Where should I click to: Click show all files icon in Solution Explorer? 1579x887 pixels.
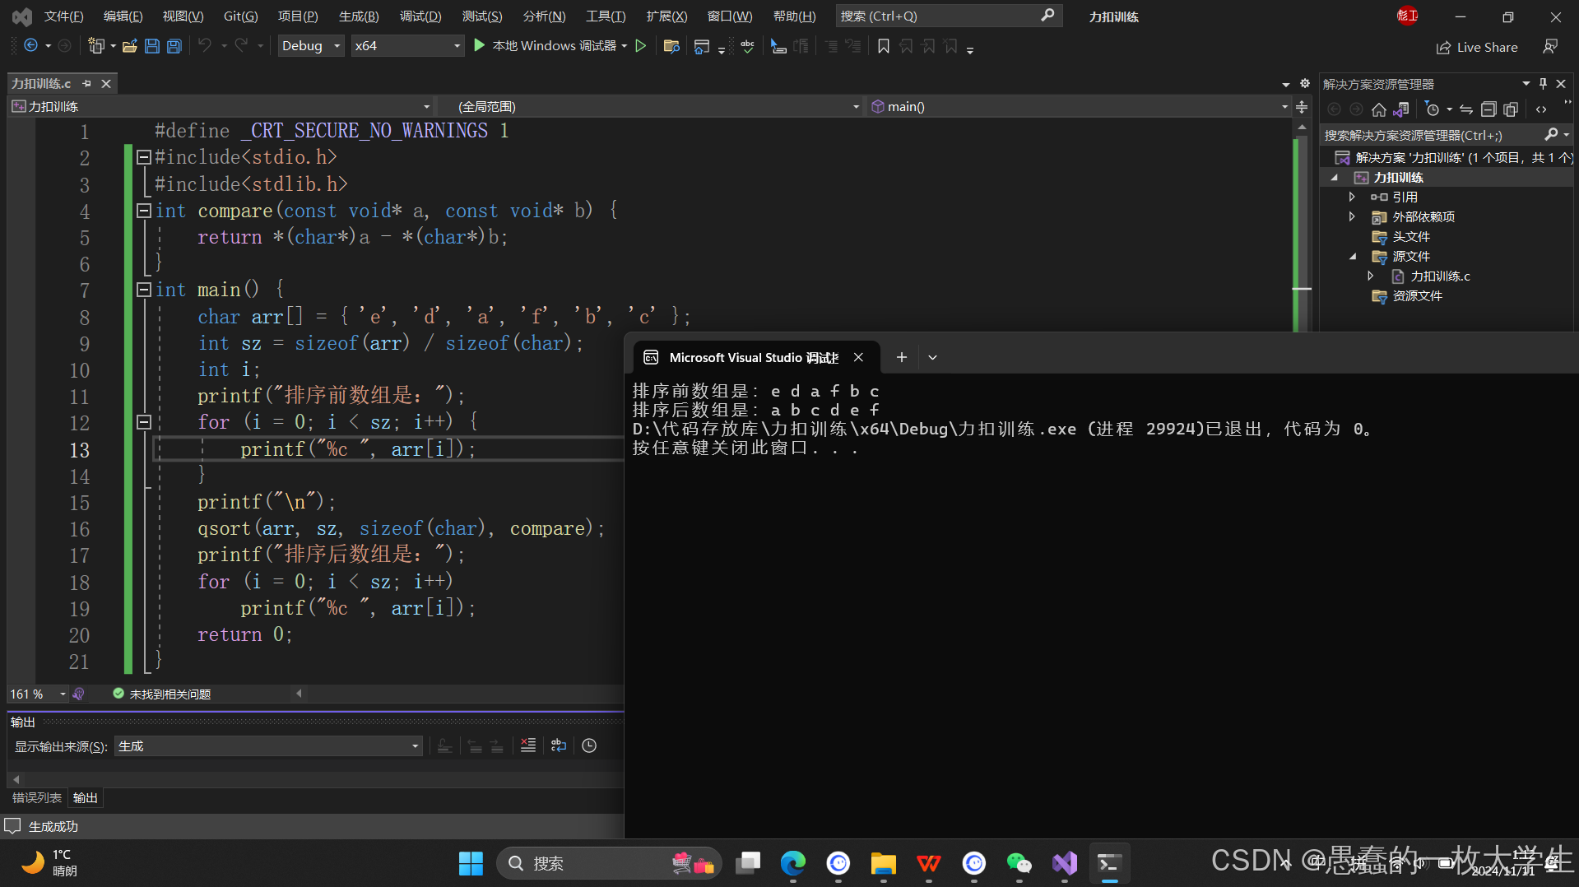pos(1511,109)
